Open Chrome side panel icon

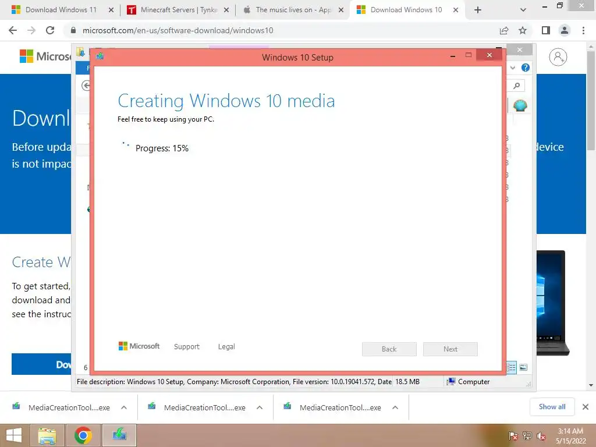click(546, 30)
